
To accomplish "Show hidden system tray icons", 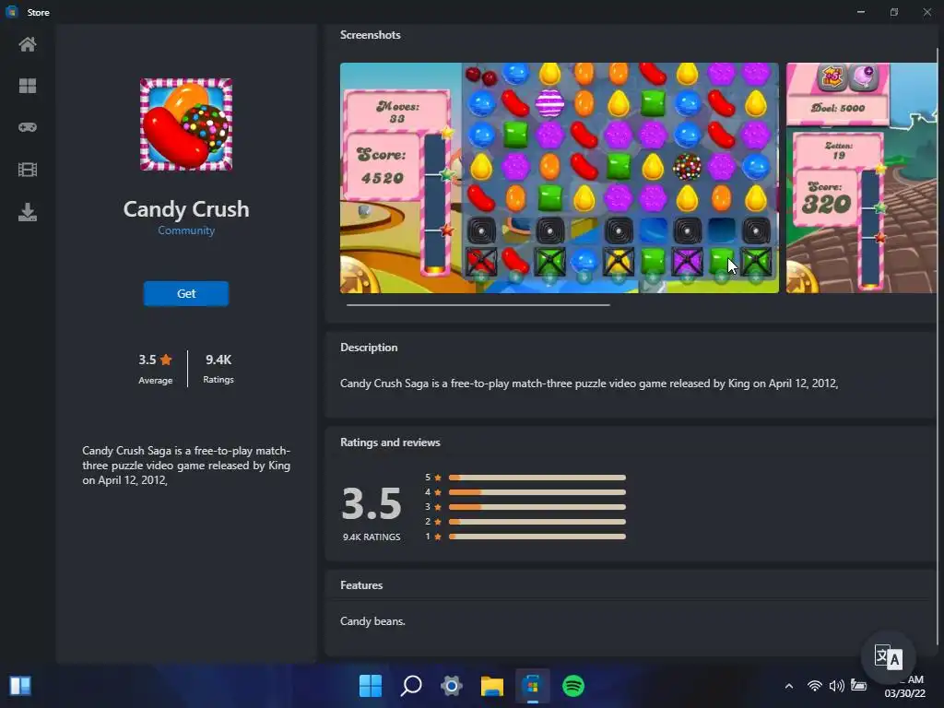I will (789, 686).
